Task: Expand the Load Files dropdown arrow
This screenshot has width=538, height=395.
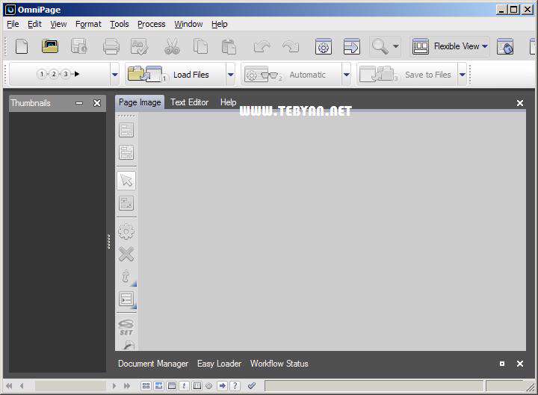Action: point(231,75)
